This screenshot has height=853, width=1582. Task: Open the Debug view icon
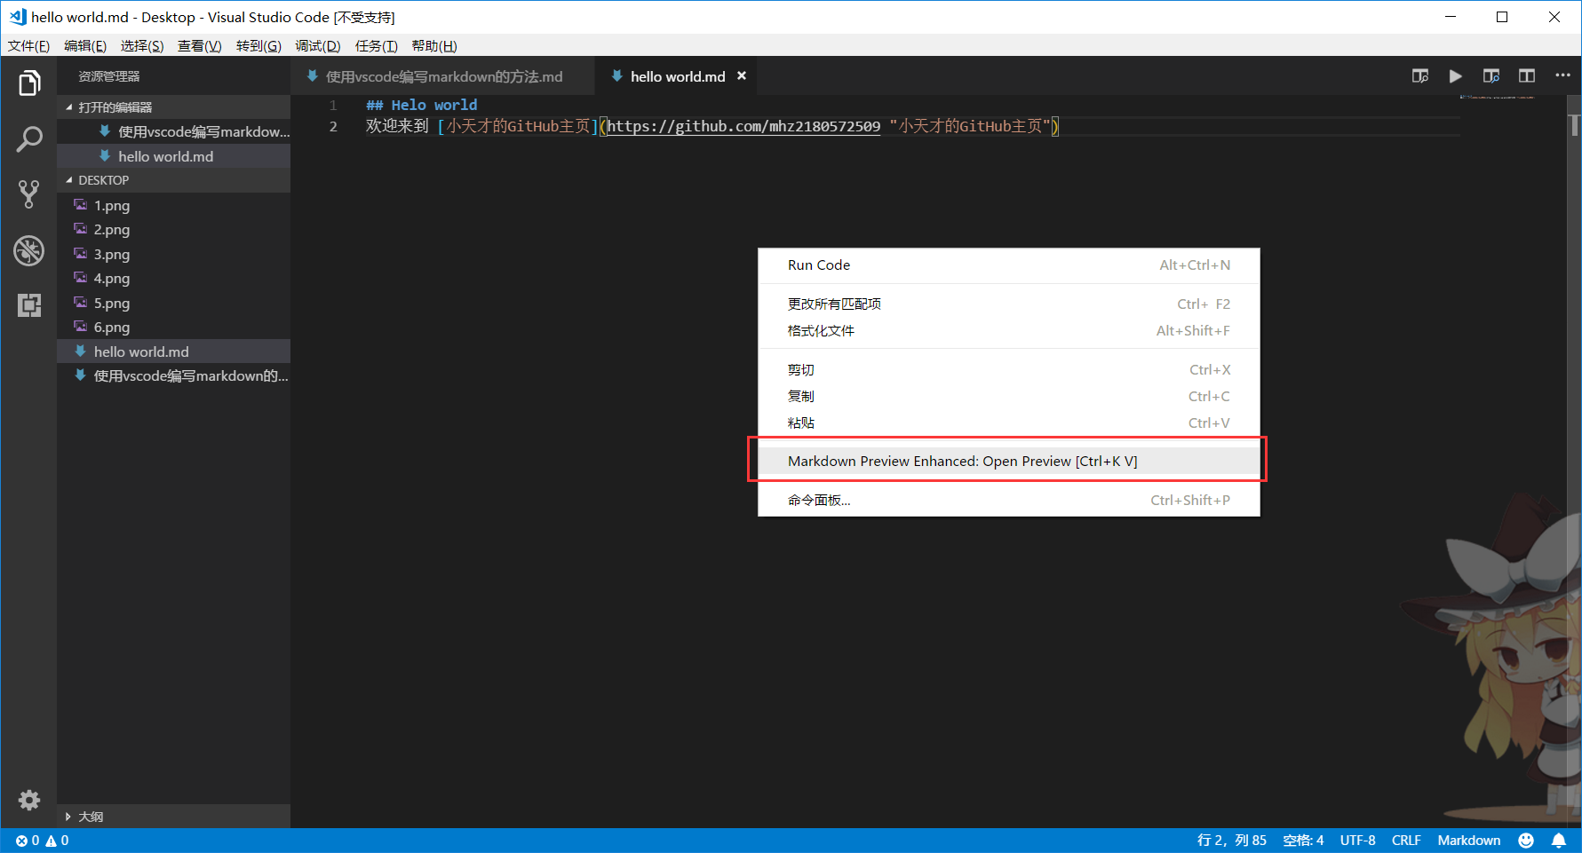(x=29, y=250)
